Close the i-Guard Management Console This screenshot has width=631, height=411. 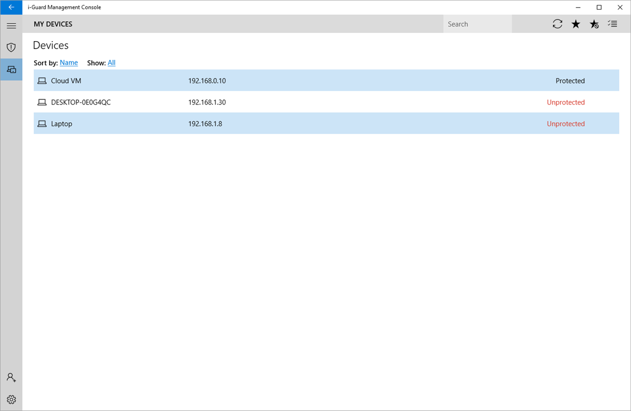pos(620,7)
